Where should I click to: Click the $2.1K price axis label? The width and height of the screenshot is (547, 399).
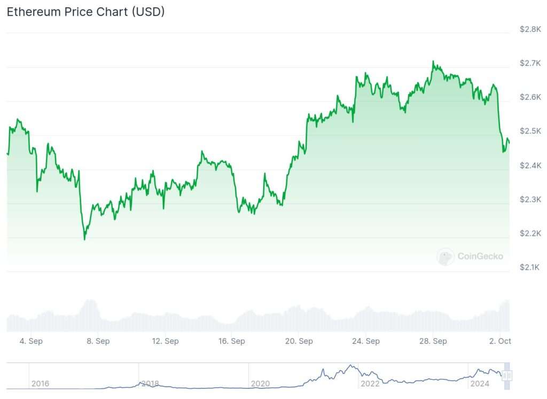coord(530,267)
